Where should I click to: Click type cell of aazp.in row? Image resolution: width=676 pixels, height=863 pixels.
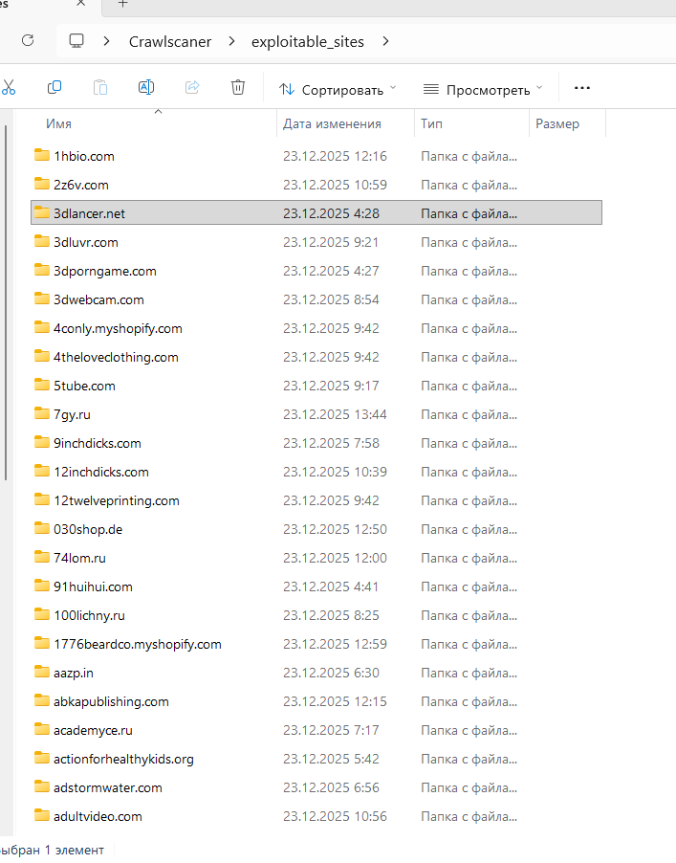click(x=469, y=674)
